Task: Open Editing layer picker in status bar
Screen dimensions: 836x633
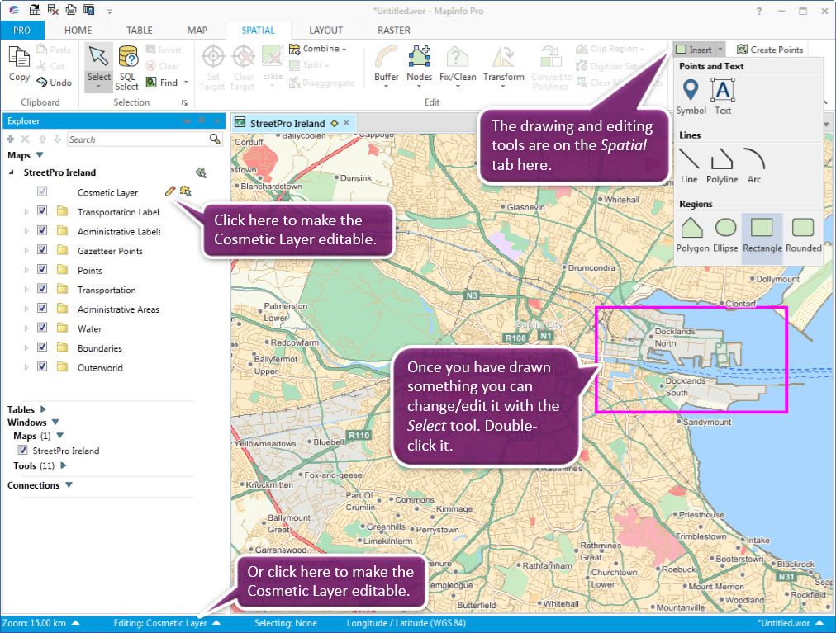Action: coord(216,623)
